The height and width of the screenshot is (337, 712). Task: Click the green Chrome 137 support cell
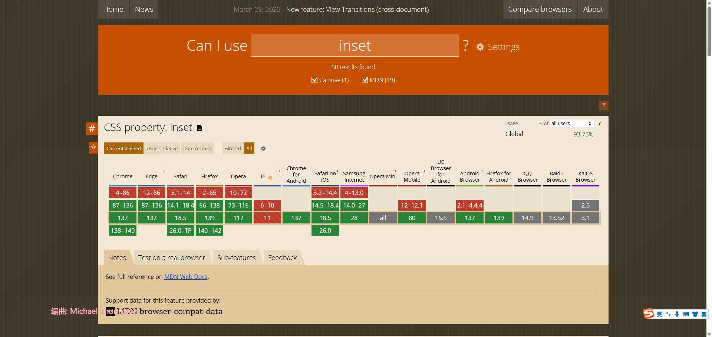coord(123,218)
